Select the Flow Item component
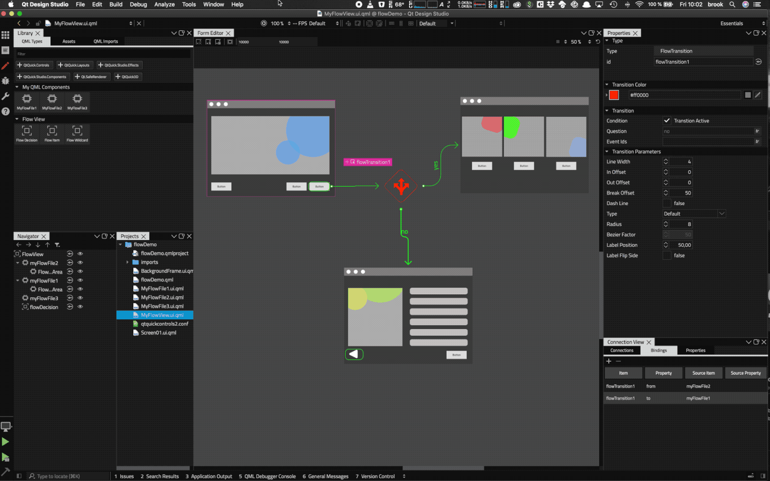 click(51, 133)
